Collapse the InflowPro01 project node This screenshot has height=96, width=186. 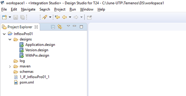pyautogui.click(x=4, y=34)
